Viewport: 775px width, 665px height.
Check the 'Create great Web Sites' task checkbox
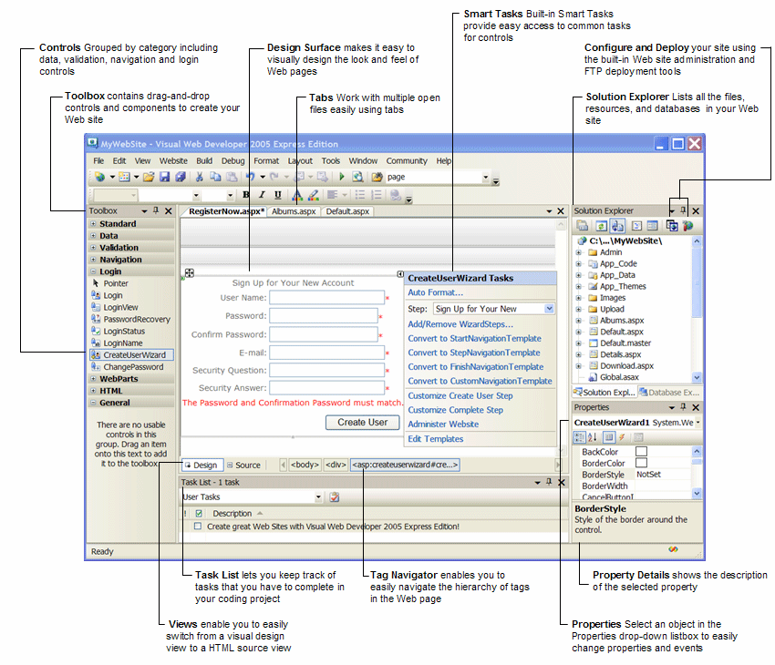(x=198, y=527)
